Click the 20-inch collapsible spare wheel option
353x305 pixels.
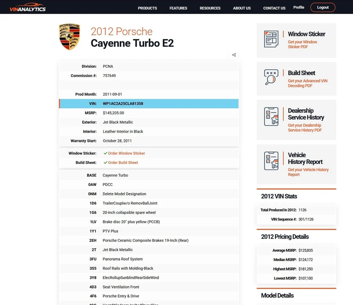click(129, 213)
